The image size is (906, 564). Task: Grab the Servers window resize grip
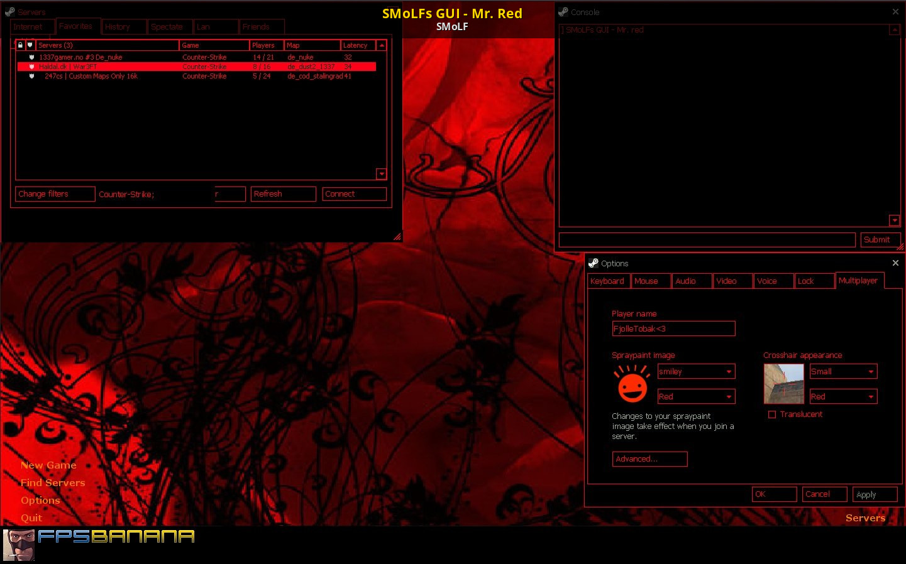coord(397,237)
